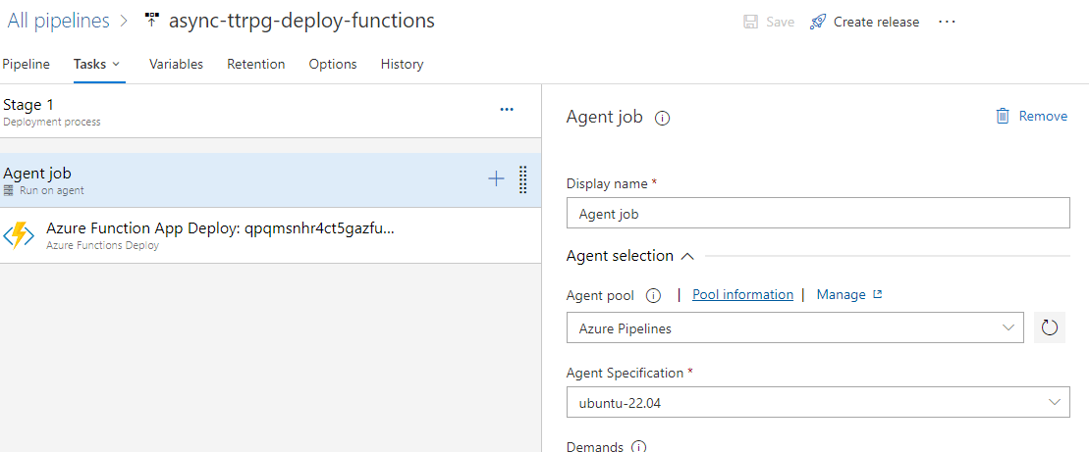
Task: Click the Agent job panel heading
Action: point(605,117)
